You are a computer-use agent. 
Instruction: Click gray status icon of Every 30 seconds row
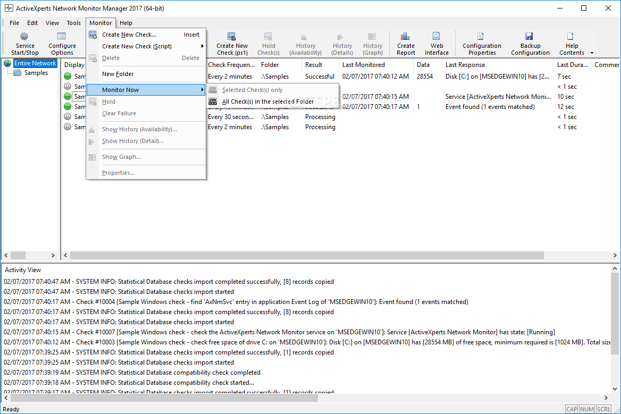[68, 117]
